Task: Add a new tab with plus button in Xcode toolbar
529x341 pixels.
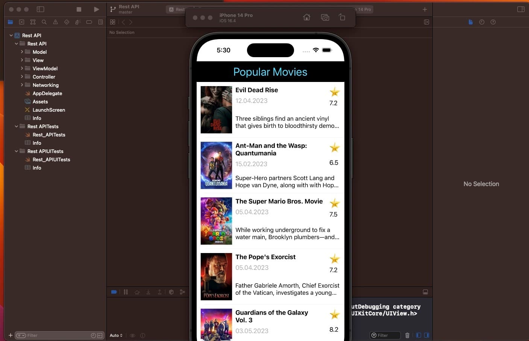Action: (425, 9)
